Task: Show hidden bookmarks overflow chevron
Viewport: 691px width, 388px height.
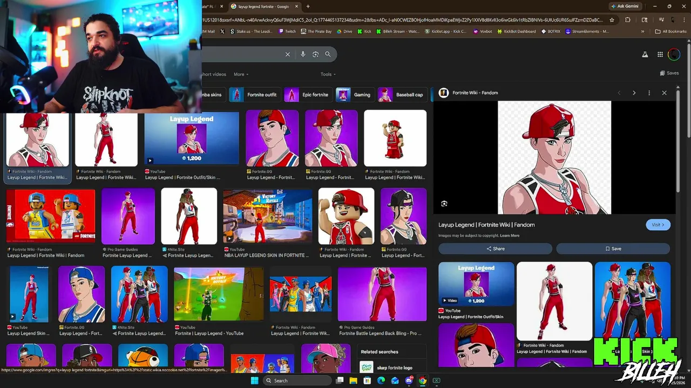Action: coord(642,31)
